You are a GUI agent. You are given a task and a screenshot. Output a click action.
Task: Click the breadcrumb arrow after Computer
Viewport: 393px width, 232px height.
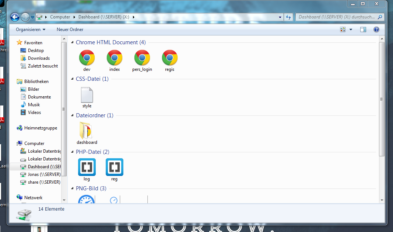(x=74, y=17)
